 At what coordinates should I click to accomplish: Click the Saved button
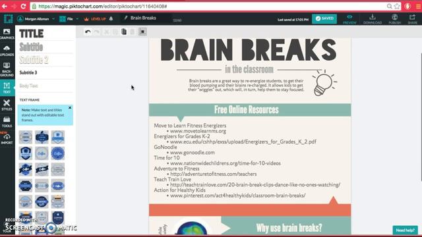click(324, 18)
